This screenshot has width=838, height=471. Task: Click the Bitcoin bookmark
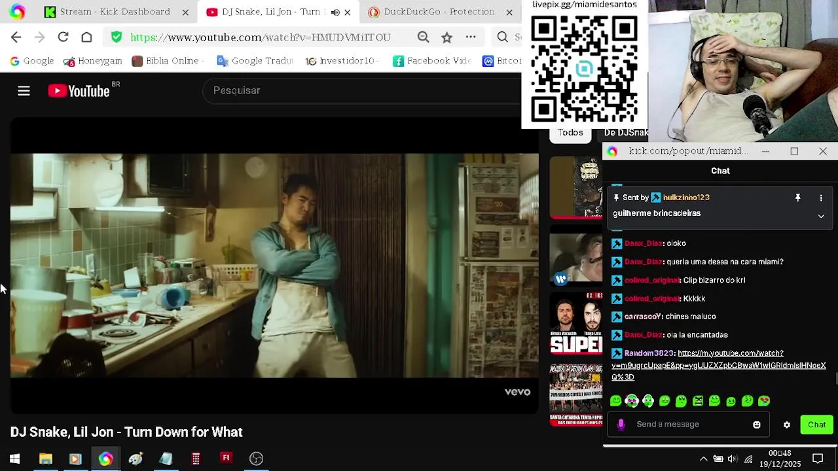point(502,61)
